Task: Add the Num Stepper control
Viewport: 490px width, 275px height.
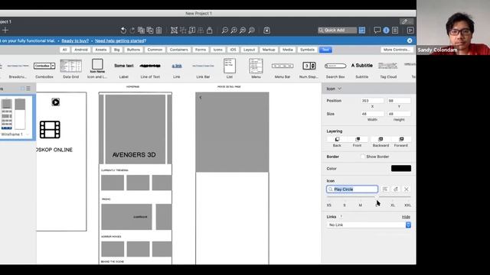Action: pos(309,69)
